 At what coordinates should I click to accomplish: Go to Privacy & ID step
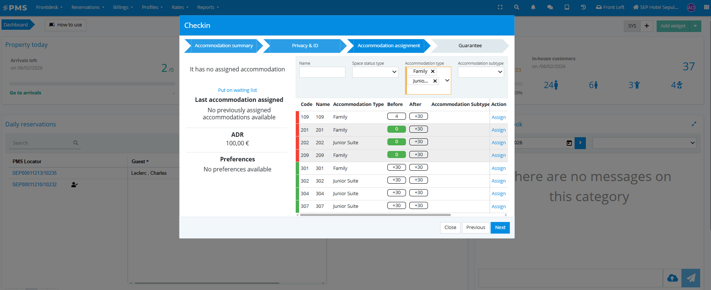(x=305, y=46)
